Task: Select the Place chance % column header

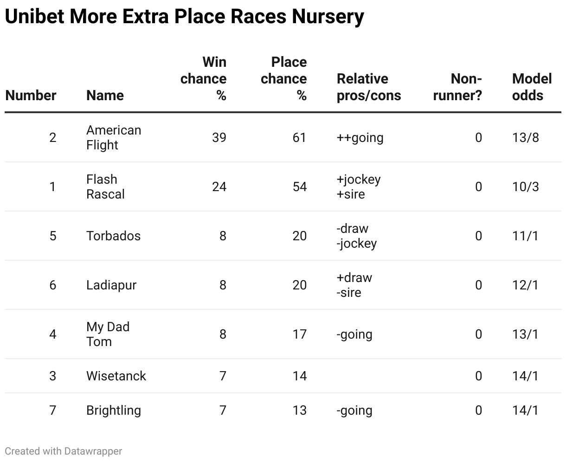Action: pos(283,79)
